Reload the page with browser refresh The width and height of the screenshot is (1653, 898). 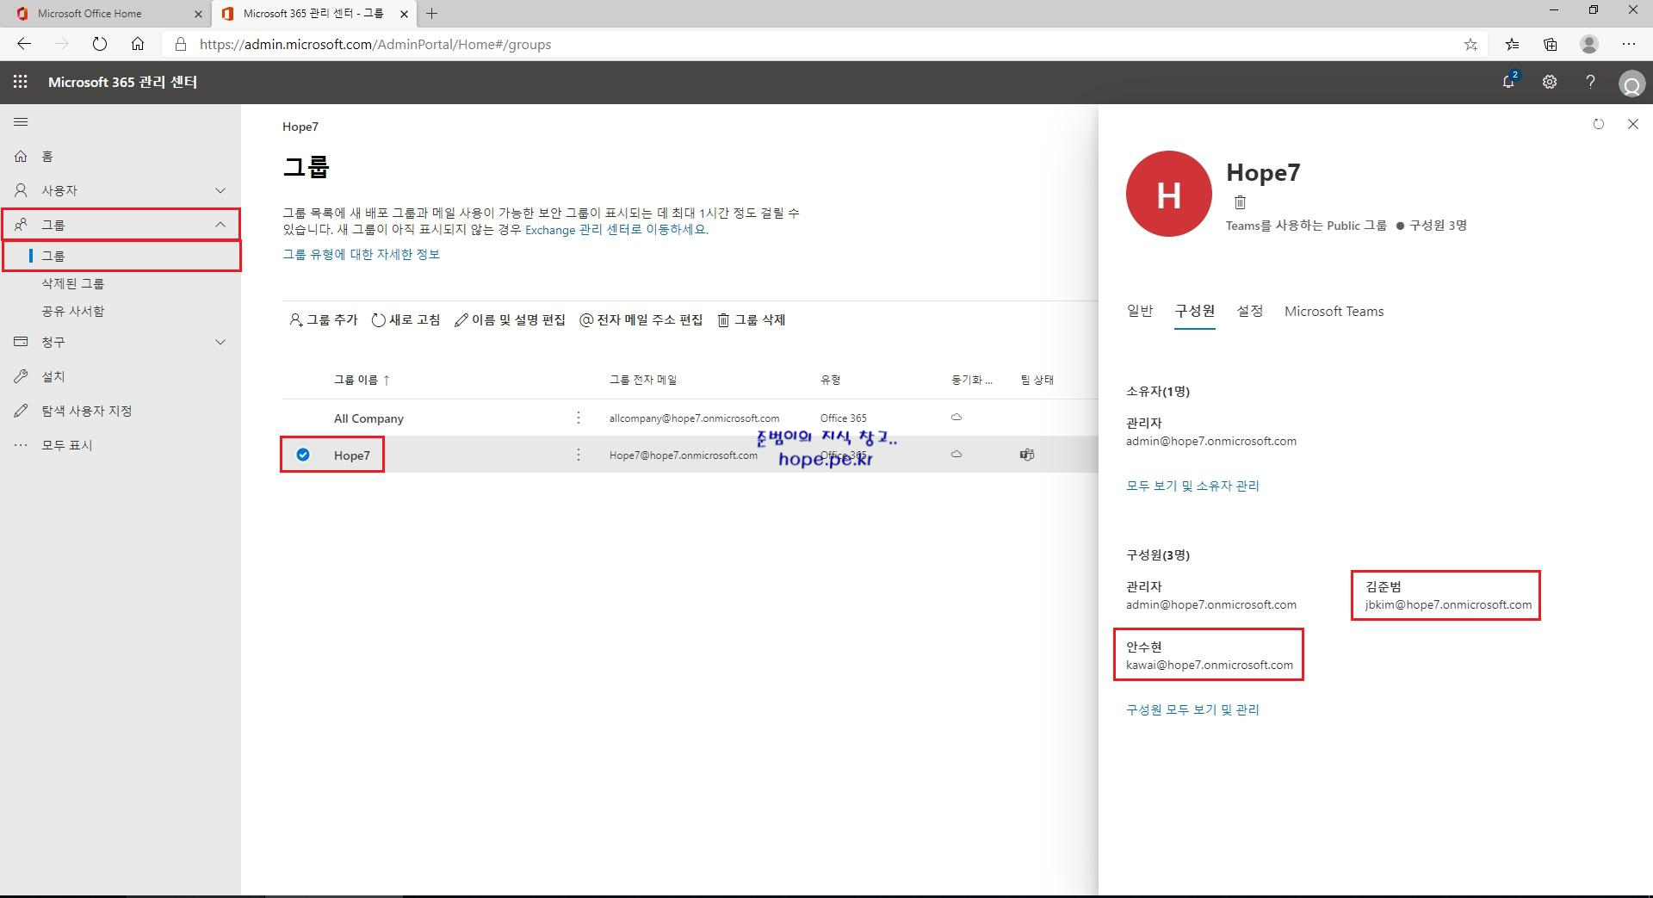100,44
